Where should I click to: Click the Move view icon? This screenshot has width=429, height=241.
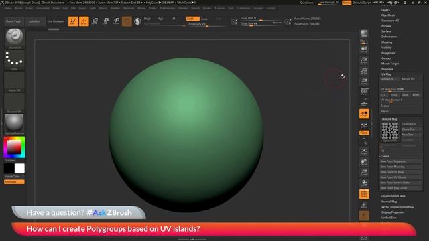364,162
